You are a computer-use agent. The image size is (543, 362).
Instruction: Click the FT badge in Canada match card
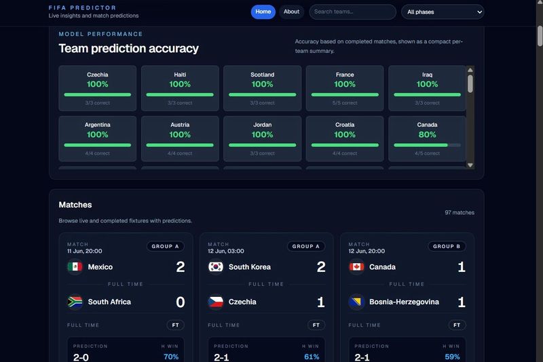457,325
